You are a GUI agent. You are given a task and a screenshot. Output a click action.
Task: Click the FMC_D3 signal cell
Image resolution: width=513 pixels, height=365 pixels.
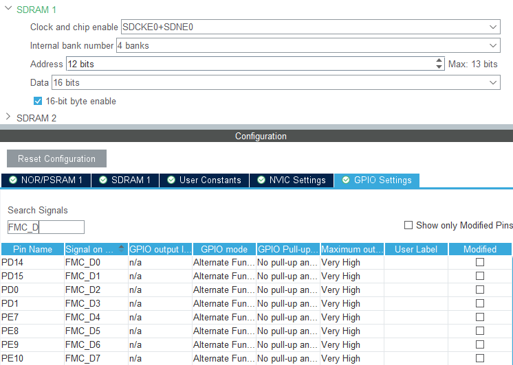pos(96,303)
